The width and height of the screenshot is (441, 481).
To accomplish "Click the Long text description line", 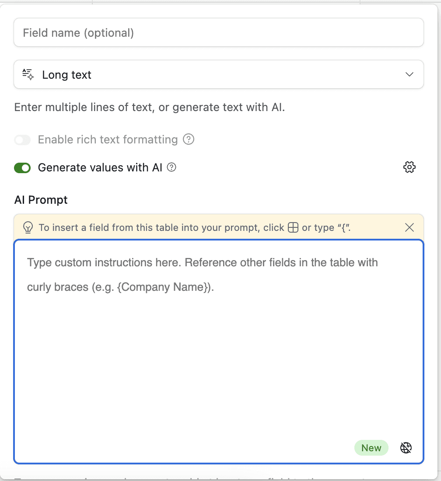I will pos(150,108).
